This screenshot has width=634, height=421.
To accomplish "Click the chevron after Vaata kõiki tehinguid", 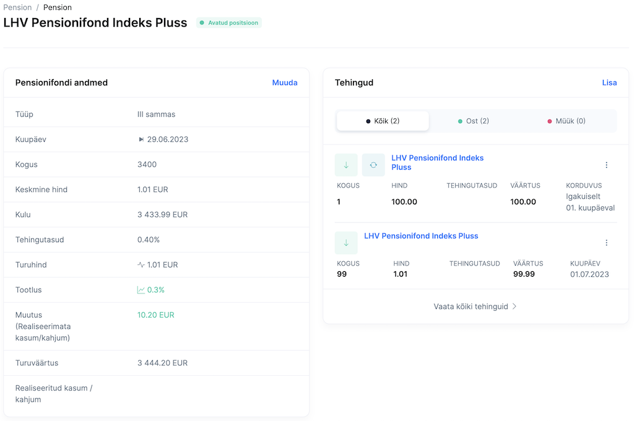I will [x=515, y=306].
